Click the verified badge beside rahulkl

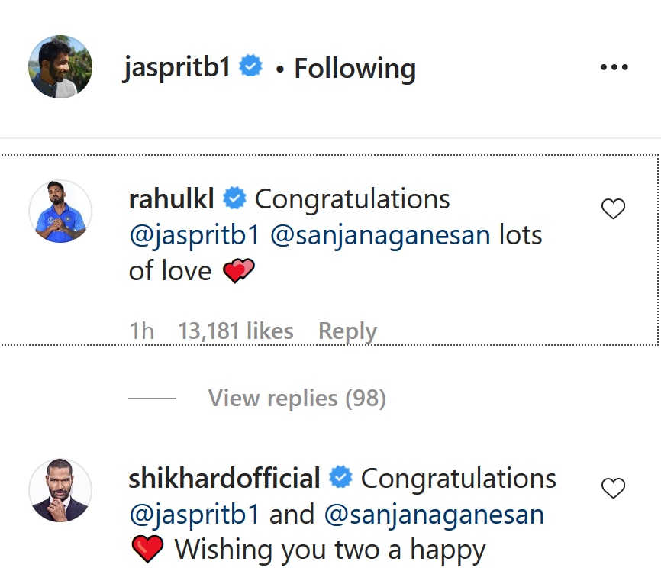click(234, 199)
